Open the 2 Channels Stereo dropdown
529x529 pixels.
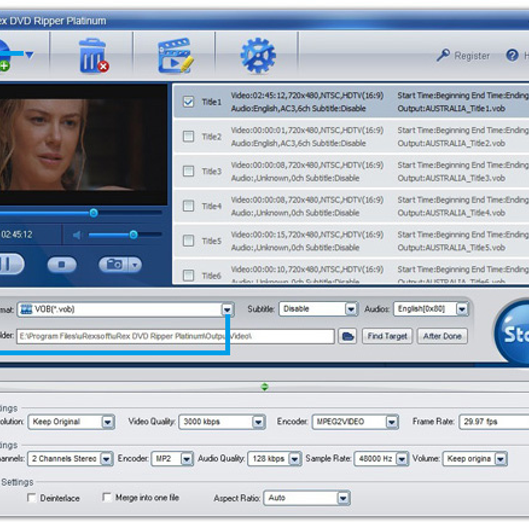point(106,459)
